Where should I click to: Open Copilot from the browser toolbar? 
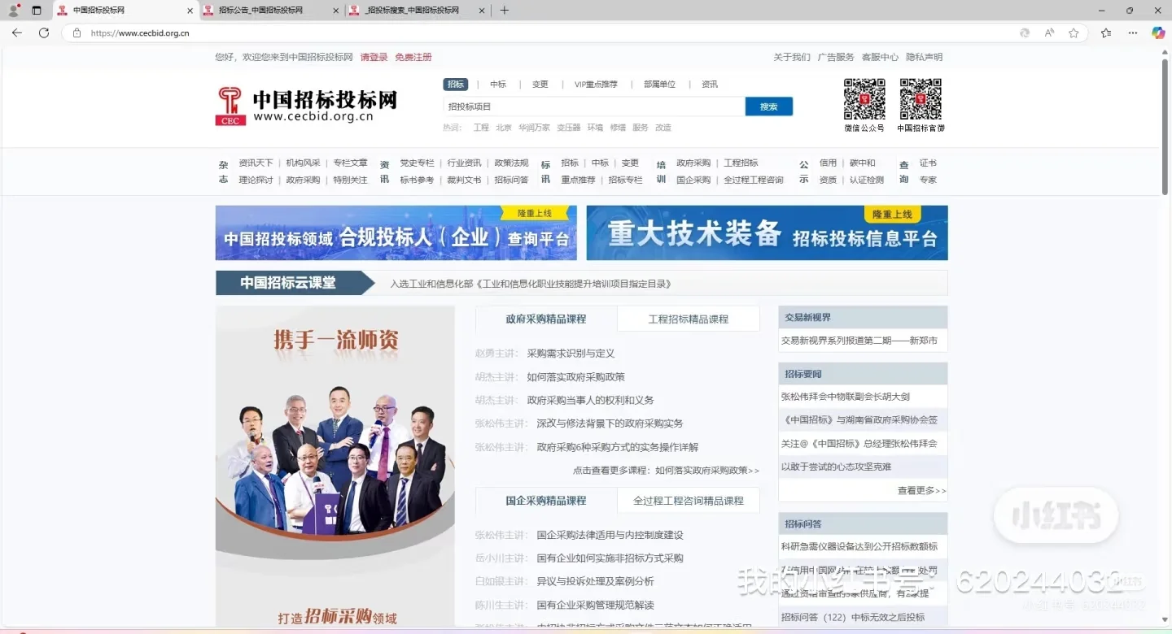(1157, 33)
